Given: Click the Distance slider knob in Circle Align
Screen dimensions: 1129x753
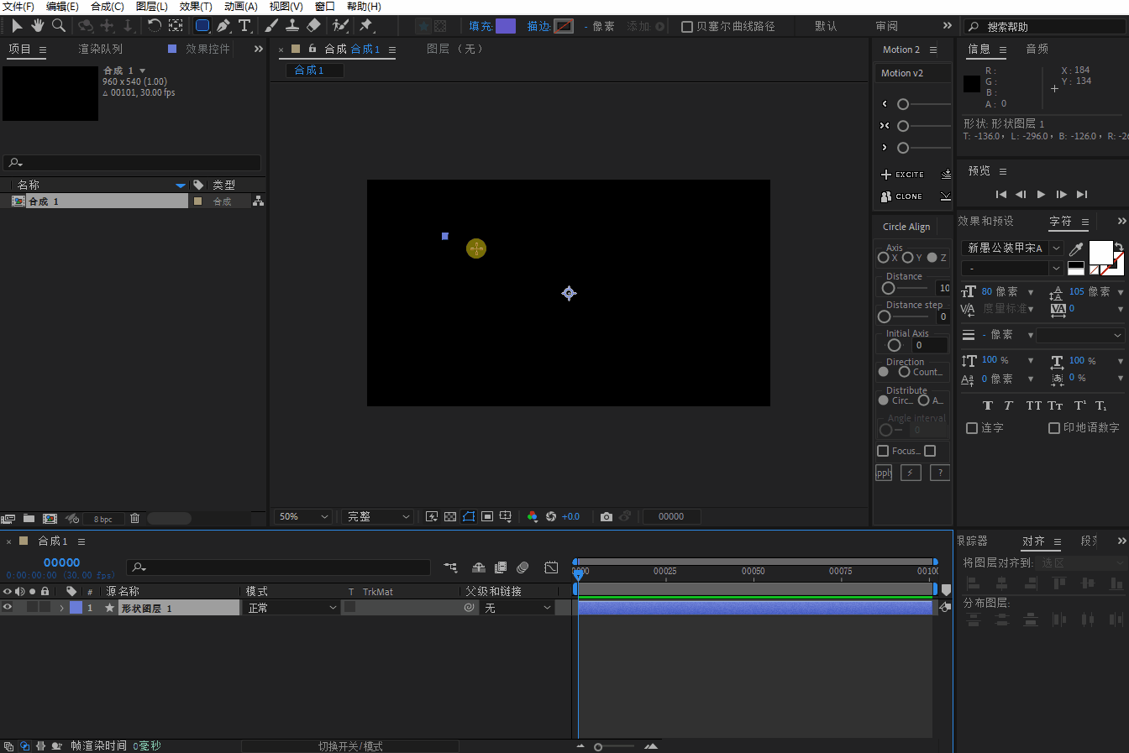Looking at the screenshot, I should [x=888, y=288].
